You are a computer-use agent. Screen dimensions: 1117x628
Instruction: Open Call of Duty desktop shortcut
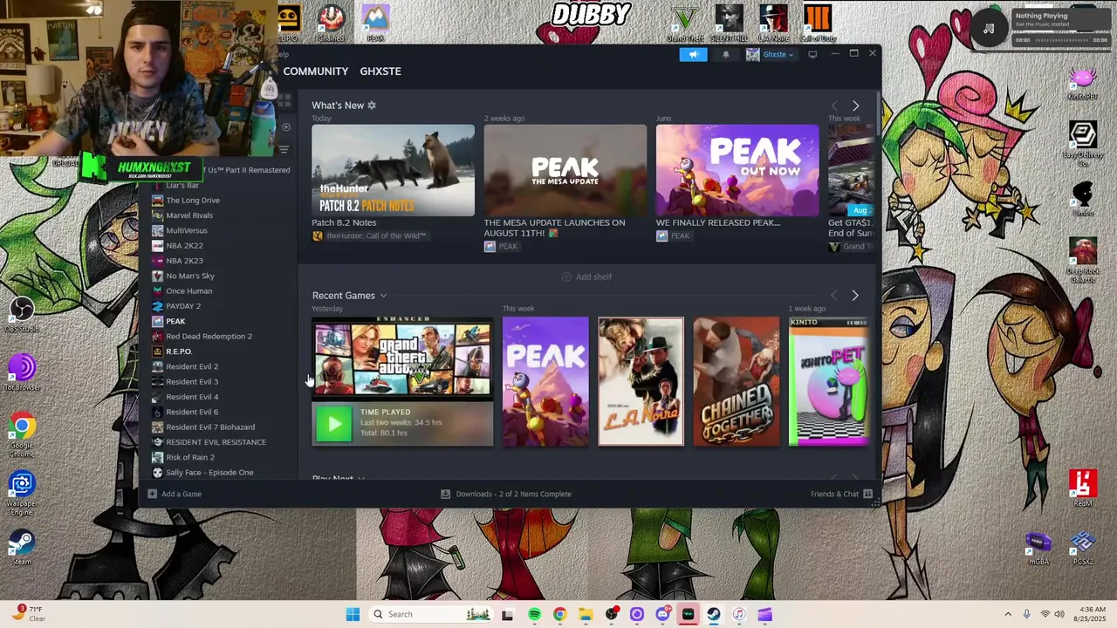(x=818, y=23)
